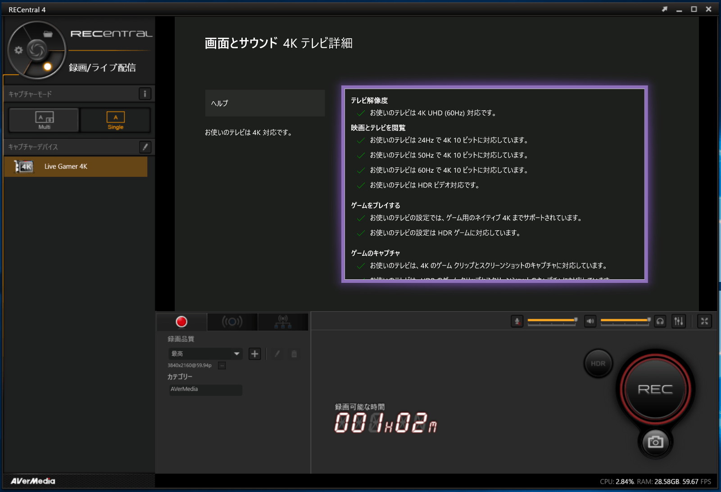Screen dimensions: 721x492
Task: Click the ヘルプ help item
Action: [265, 103]
